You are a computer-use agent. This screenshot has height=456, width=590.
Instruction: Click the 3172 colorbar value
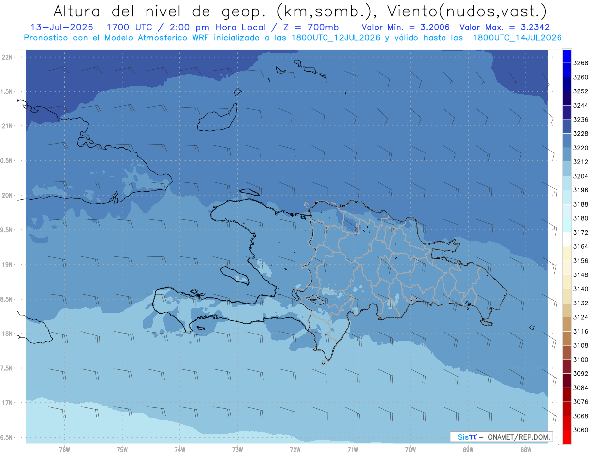point(580,233)
